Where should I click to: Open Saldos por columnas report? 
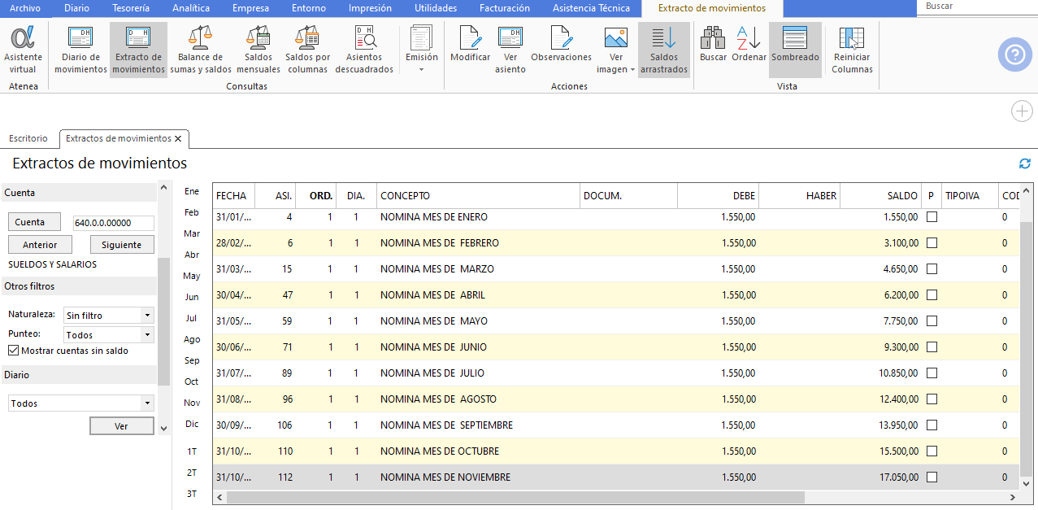point(308,50)
